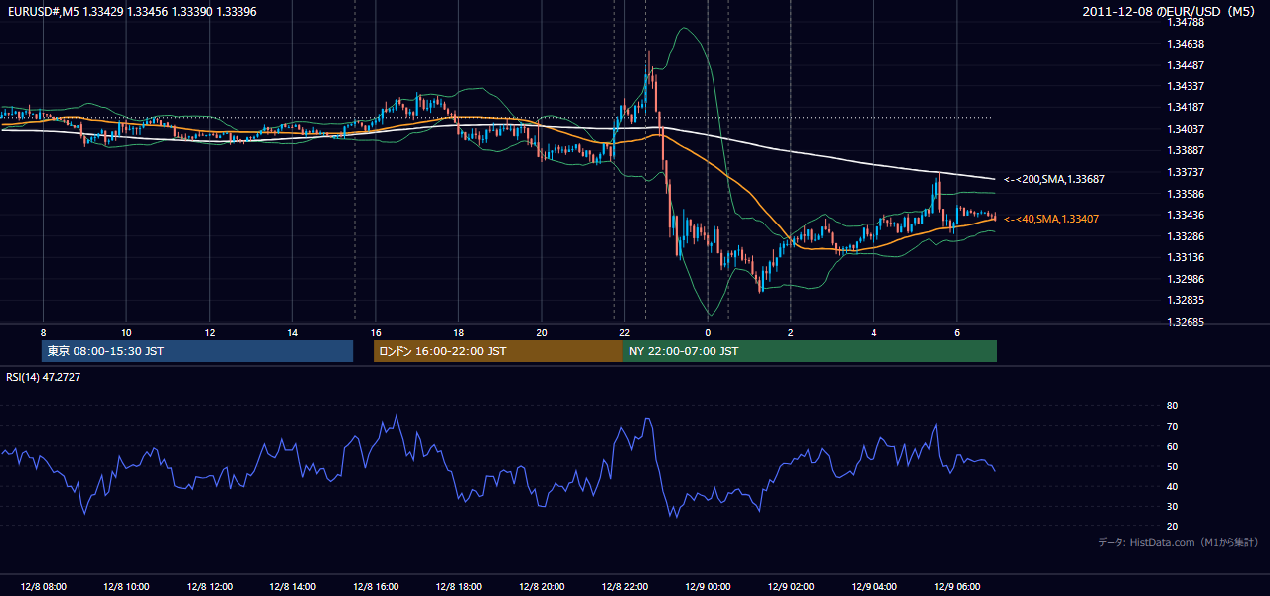Select the NY 22:00-07:00 JST session bar
This screenshot has height=596, width=1270.
tap(810, 351)
